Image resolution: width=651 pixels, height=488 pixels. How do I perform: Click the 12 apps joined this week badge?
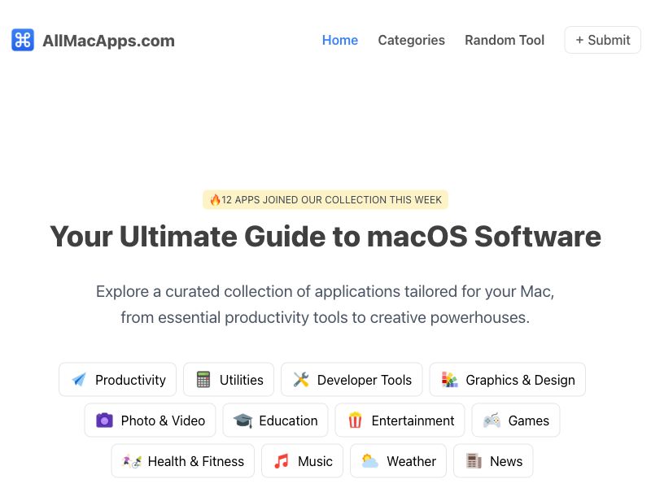(x=325, y=199)
